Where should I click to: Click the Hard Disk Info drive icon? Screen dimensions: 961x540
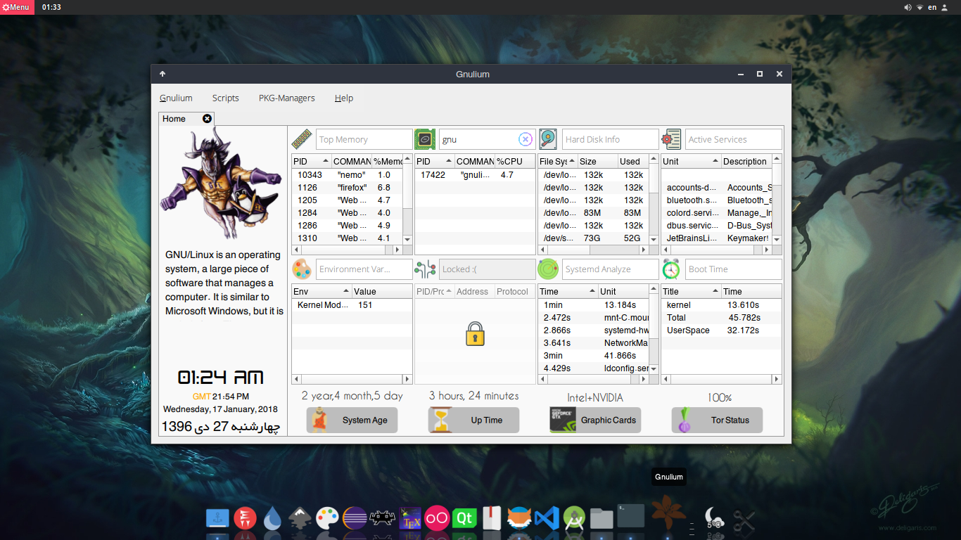(548, 139)
